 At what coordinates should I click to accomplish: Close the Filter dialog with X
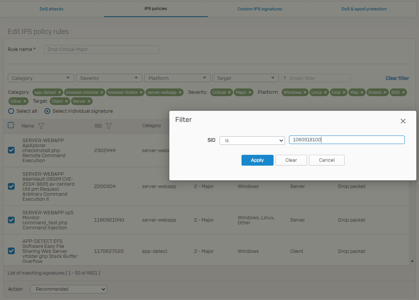403,121
